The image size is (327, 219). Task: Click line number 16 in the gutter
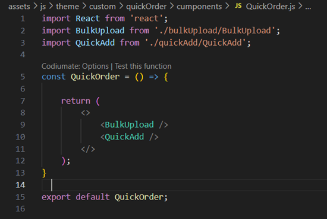tap(20, 209)
